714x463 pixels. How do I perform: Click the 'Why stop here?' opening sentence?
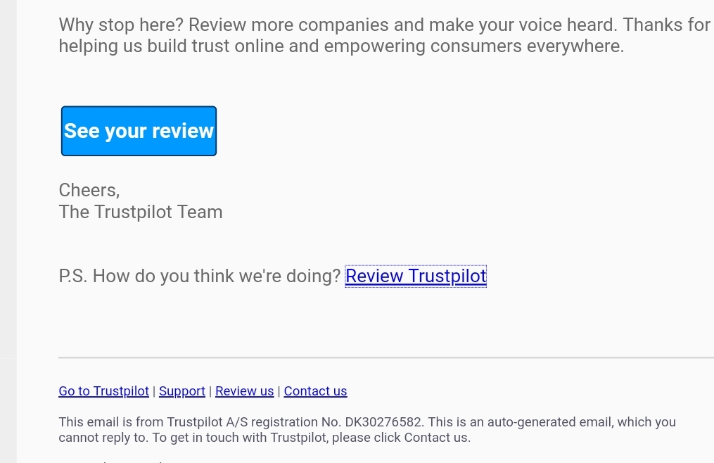click(121, 25)
